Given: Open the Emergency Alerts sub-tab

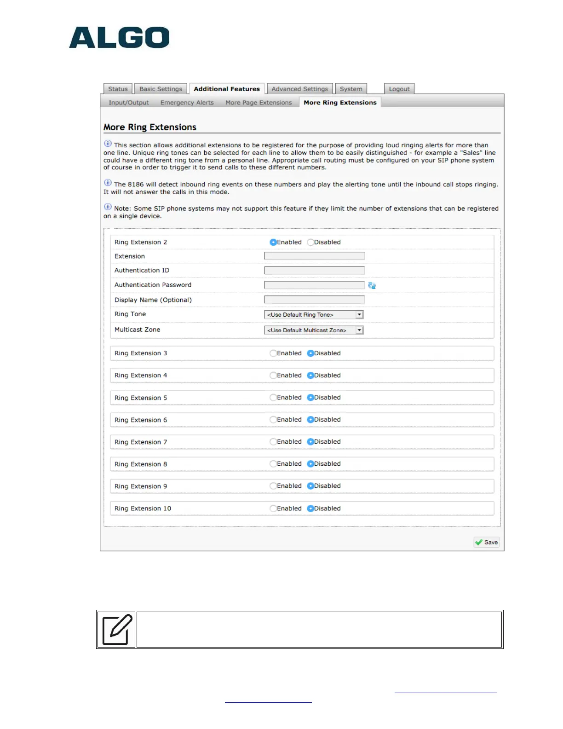Looking at the screenshot, I should (187, 103).
